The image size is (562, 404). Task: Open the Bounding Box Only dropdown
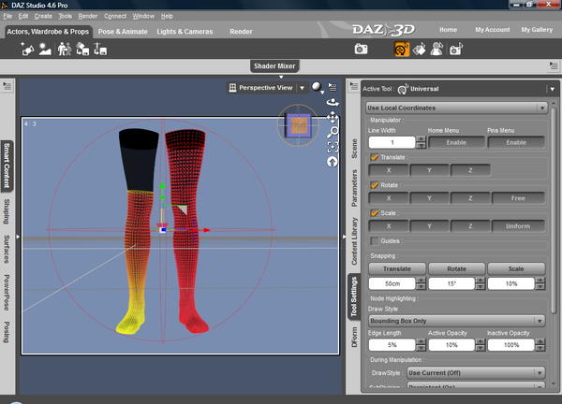click(457, 321)
